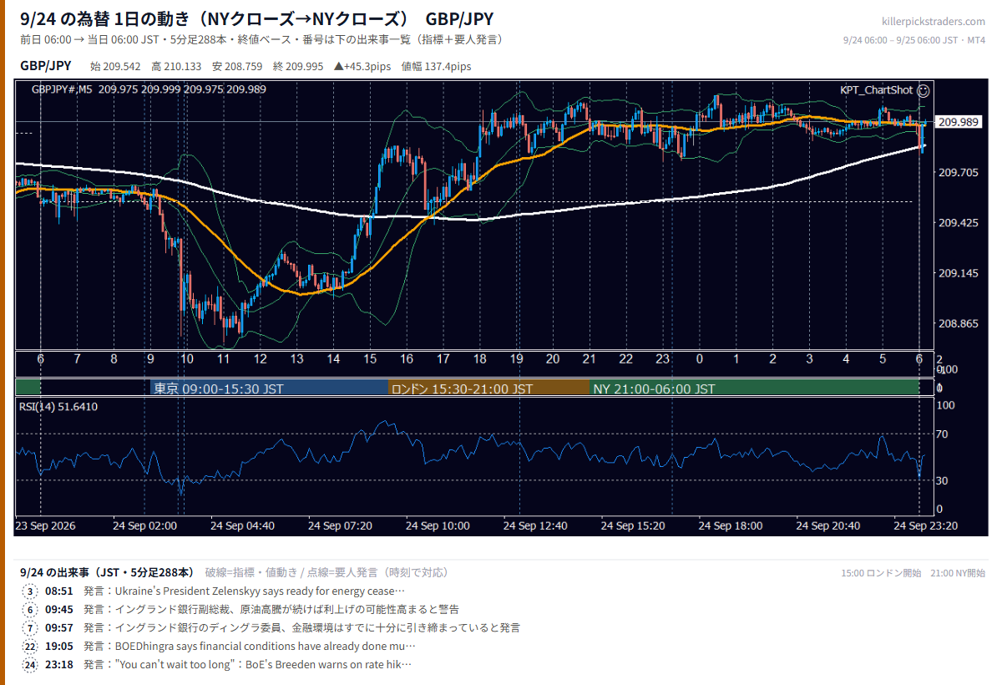The image size is (1002, 685).
Task: Click the hour 23 label on the hour axis
Action: (x=663, y=358)
